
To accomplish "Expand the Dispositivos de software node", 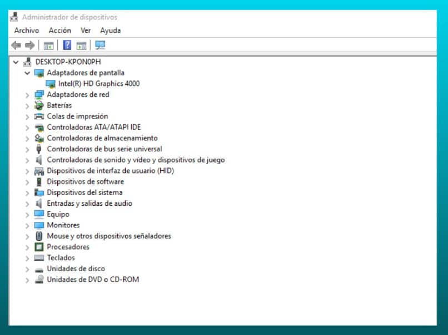I will [x=27, y=182].
